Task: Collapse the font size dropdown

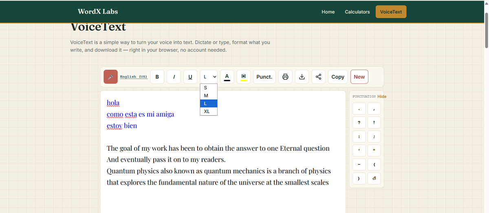Action: [209, 77]
